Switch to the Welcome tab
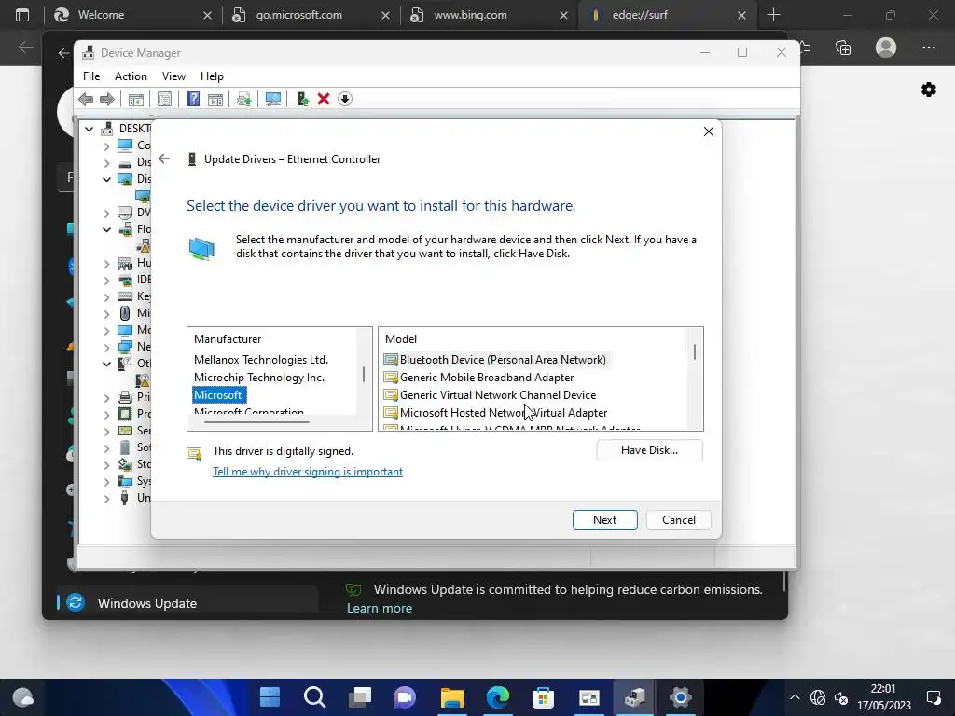Image resolution: width=955 pixels, height=716 pixels. [x=132, y=15]
